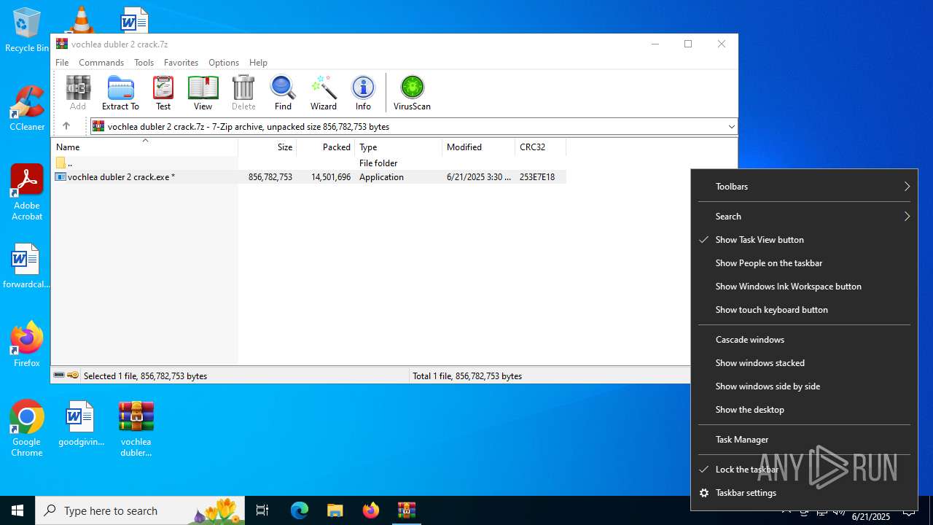
Task: Sort by the Type column header
Action: point(399,147)
